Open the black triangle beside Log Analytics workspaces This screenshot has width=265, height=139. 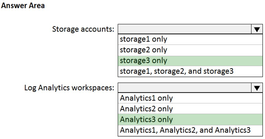point(257,88)
